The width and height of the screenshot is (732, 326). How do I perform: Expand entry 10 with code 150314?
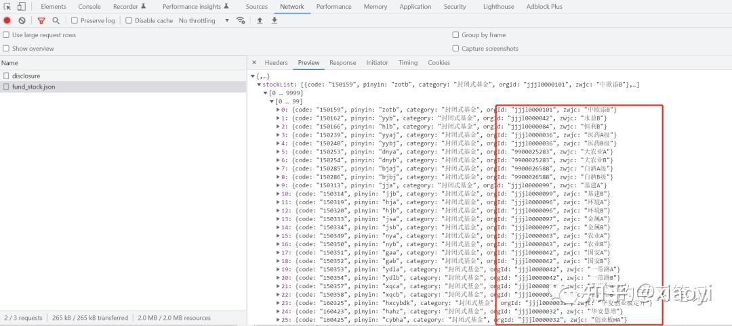[x=279, y=193]
